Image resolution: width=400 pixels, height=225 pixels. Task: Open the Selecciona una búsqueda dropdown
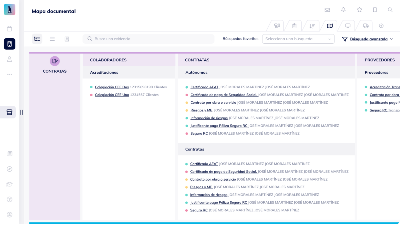click(x=298, y=39)
